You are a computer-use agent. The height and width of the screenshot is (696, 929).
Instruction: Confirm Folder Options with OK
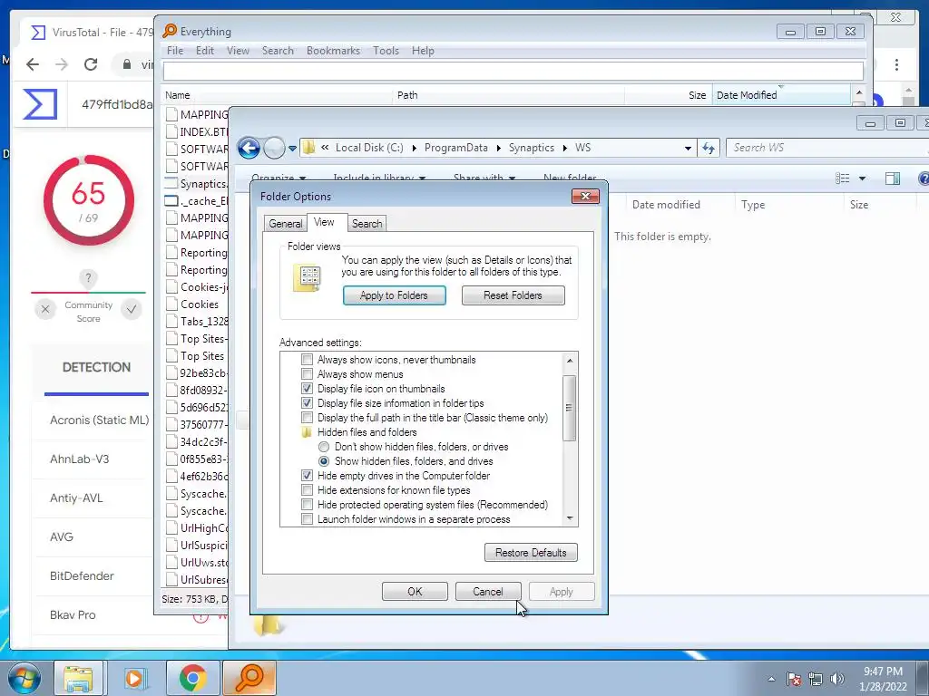(x=415, y=592)
